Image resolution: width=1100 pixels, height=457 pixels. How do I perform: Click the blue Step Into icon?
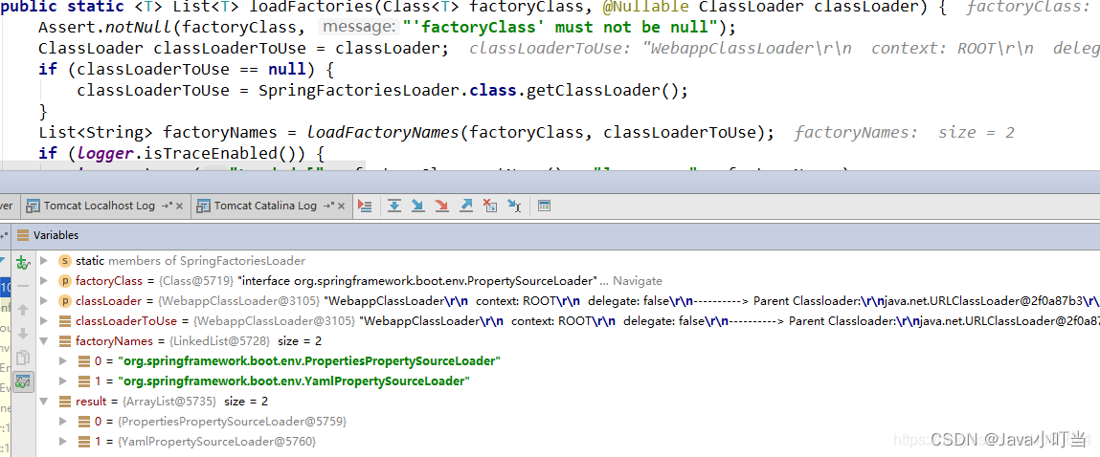tap(417, 206)
